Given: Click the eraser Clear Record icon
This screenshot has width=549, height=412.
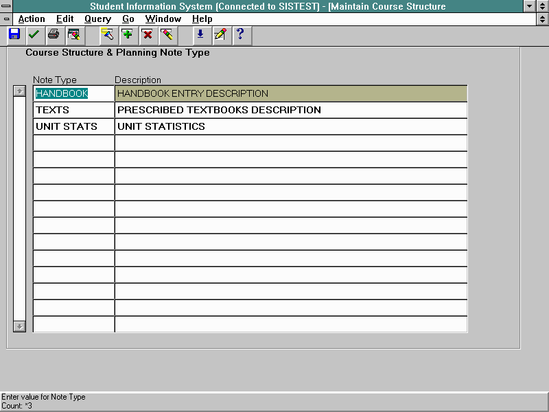Looking at the screenshot, I should [x=167, y=34].
